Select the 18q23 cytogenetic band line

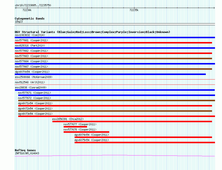(115, 24)
